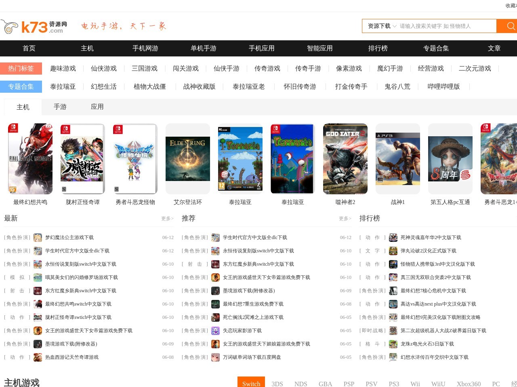This screenshot has height=387, width=517.
Task: Open the 三国游戏 tag link
Action: click(x=145, y=69)
